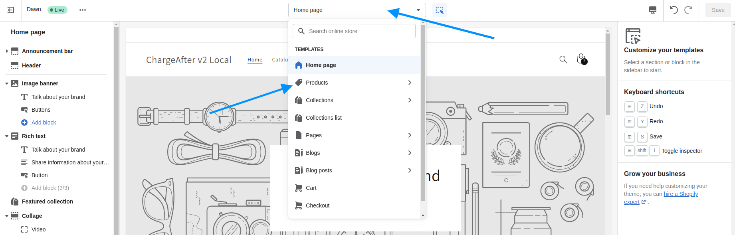Click the exit editor icon
Image resolution: width=735 pixels, height=235 pixels.
[x=11, y=10]
